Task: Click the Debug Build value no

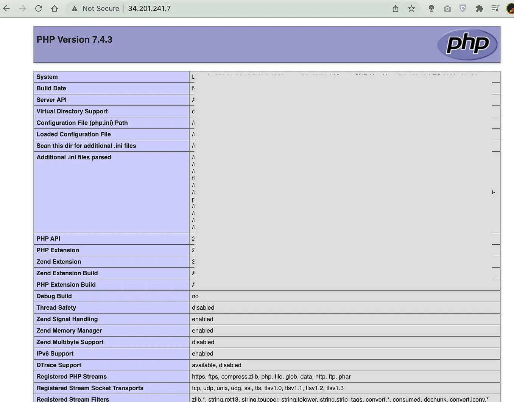Action: click(195, 296)
